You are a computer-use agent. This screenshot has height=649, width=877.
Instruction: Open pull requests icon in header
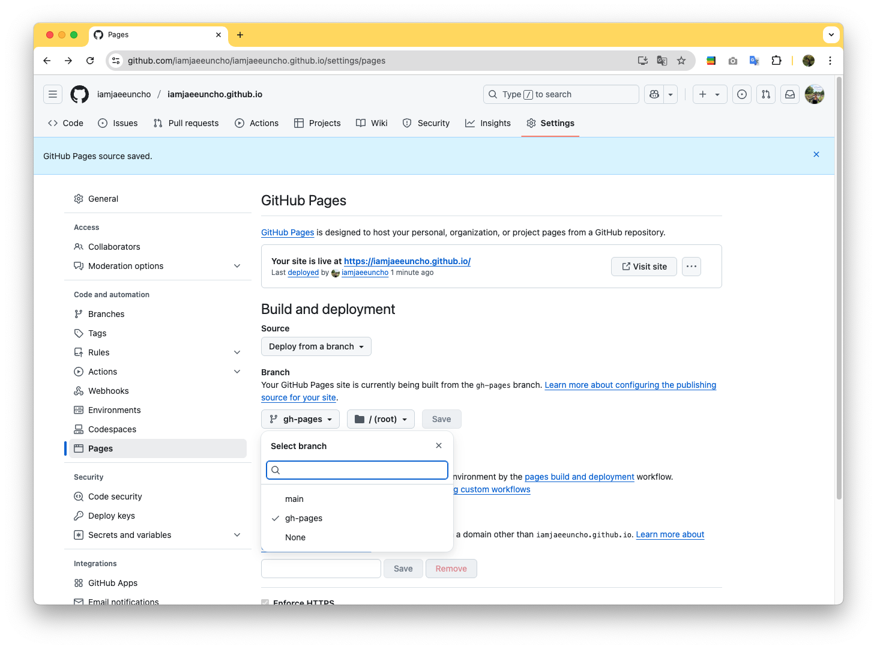(x=766, y=94)
